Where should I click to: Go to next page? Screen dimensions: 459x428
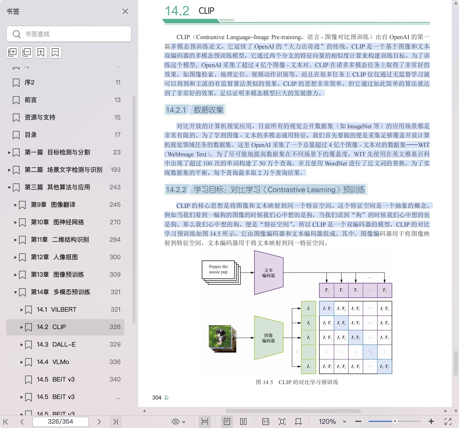[99, 422]
